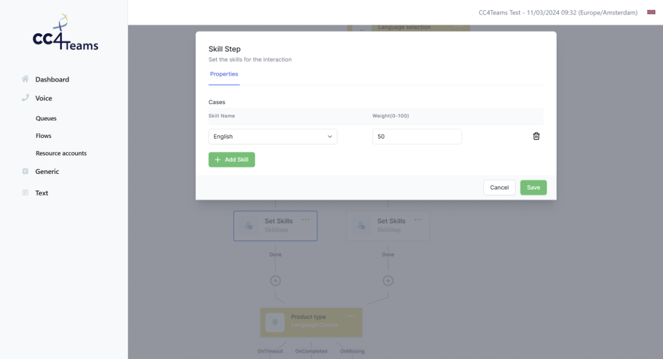Click the Generic clipboard icon in sidebar
Viewport: 663px width, 359px height.
point(25,171)
